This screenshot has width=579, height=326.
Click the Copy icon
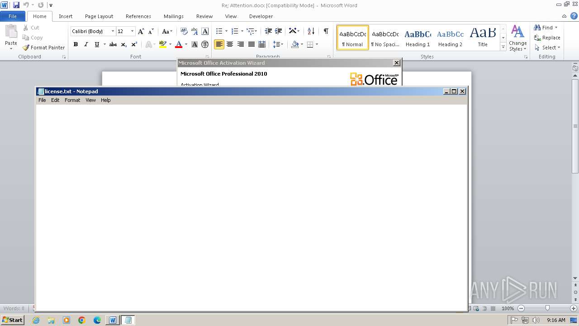pyautogui.click(x=26, y=38)
